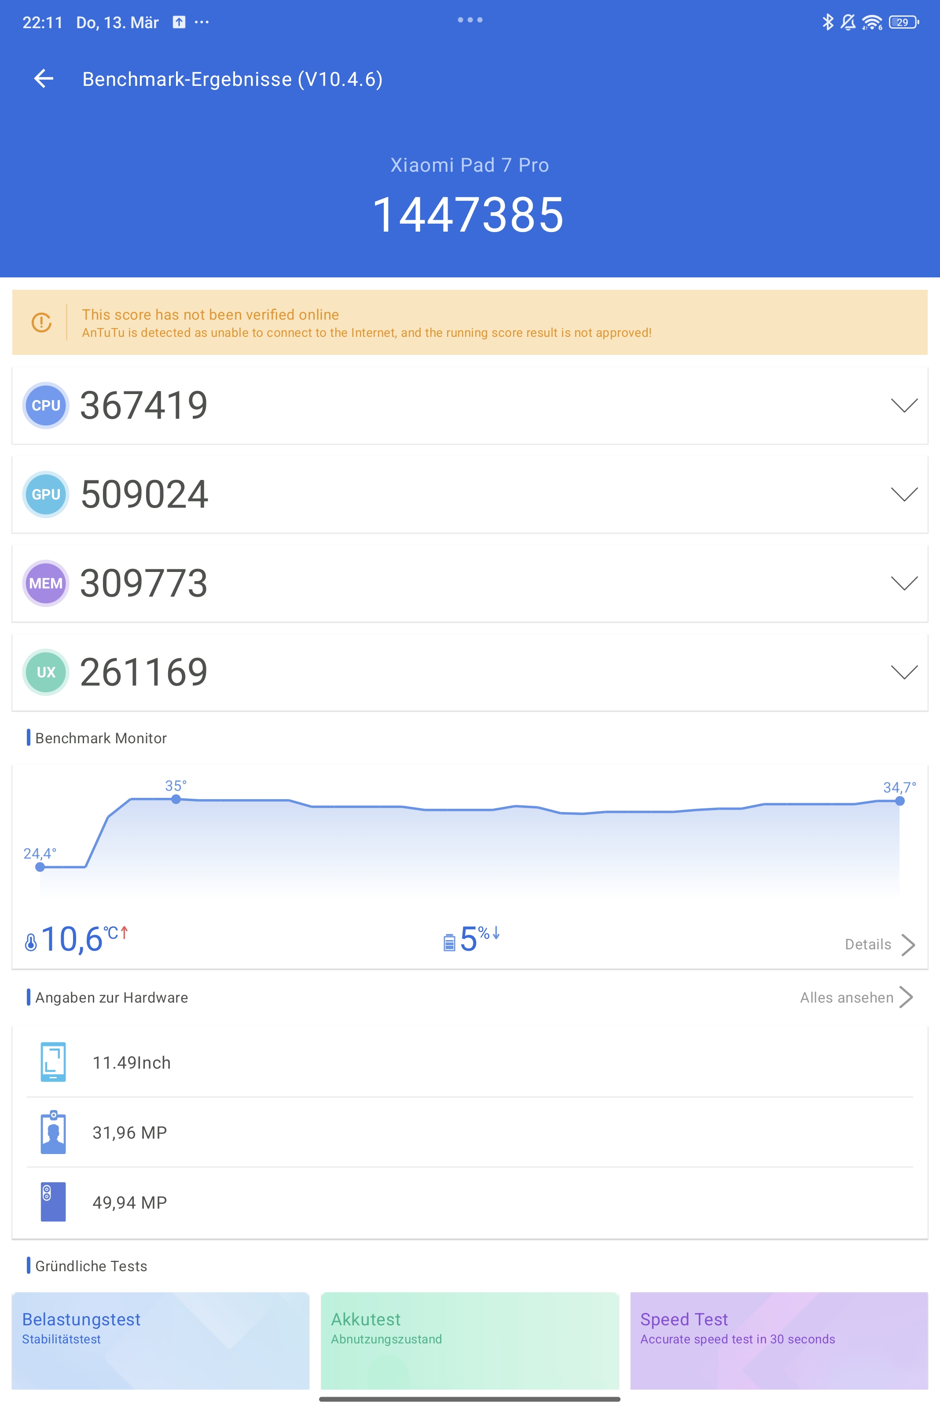Tap the Bluetooth status icon
This screenshot has width=940, height=1409.
click(x=828, y=22)
